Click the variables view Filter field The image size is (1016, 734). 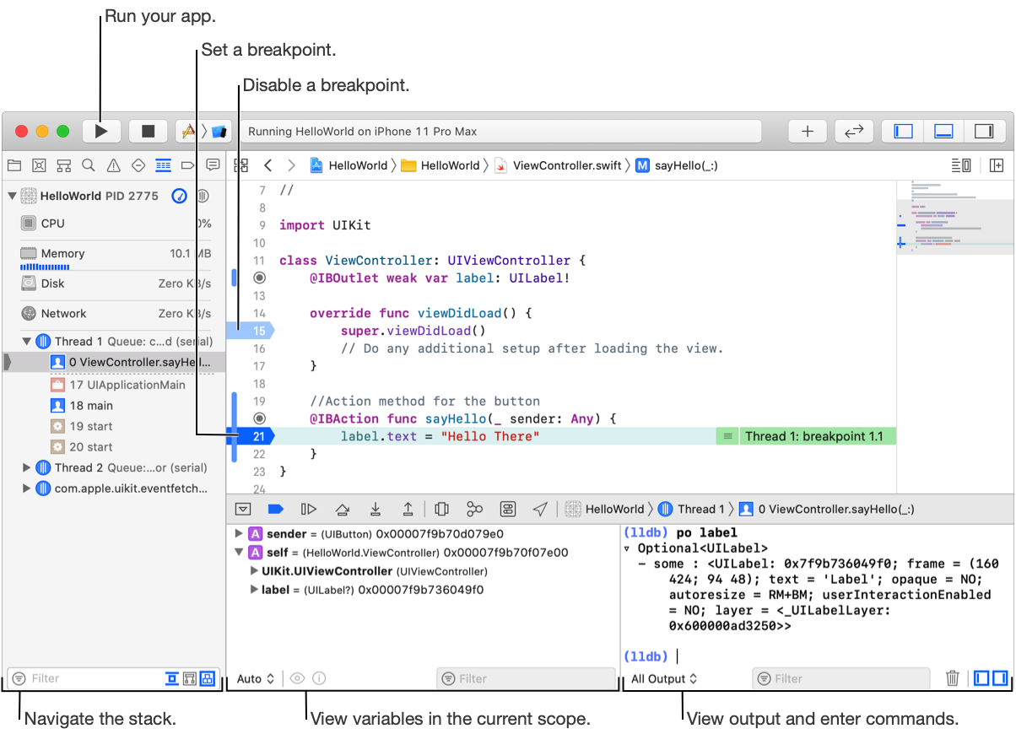(527, 678)
